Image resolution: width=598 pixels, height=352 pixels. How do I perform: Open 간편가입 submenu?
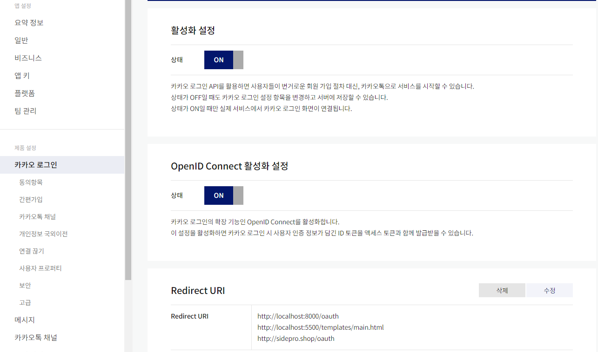point(31,199)
